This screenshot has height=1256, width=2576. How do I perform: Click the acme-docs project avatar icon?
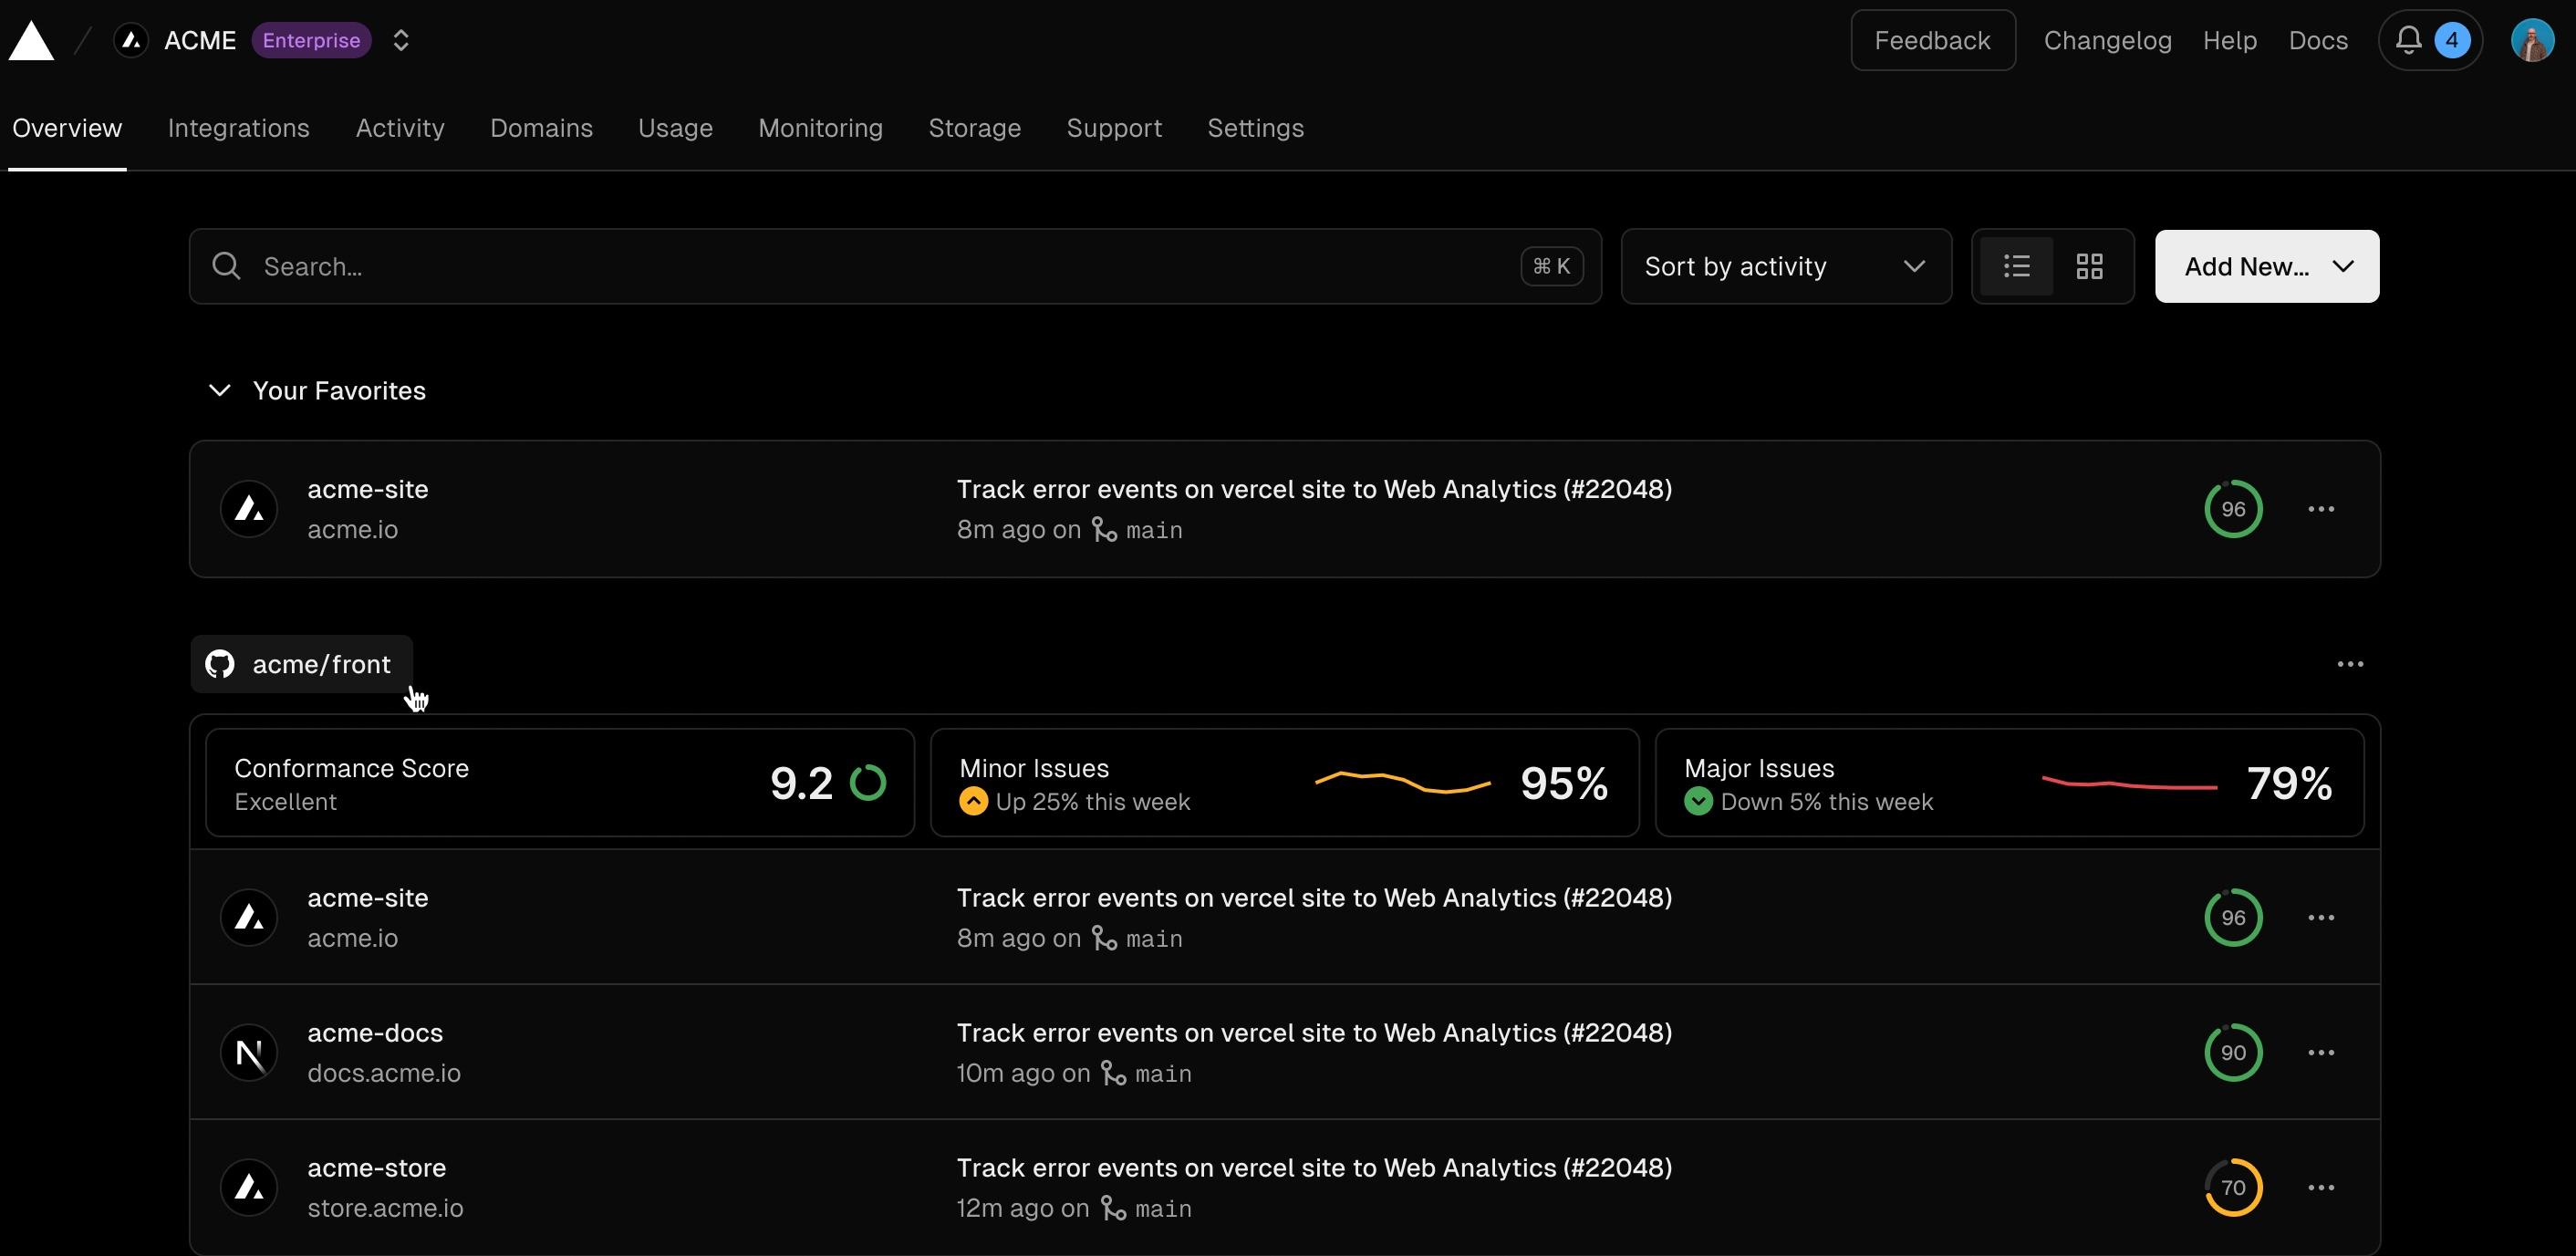coord(250,1051)
